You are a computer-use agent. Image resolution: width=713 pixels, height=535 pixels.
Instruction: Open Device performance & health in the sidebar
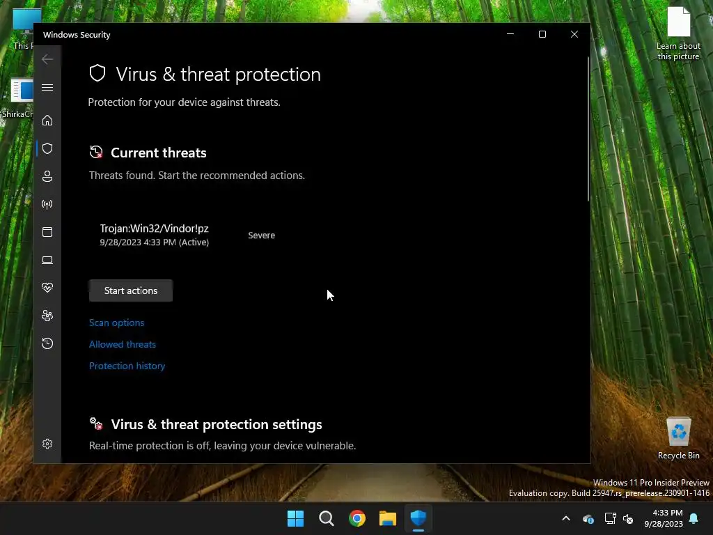tap(47, 288)
